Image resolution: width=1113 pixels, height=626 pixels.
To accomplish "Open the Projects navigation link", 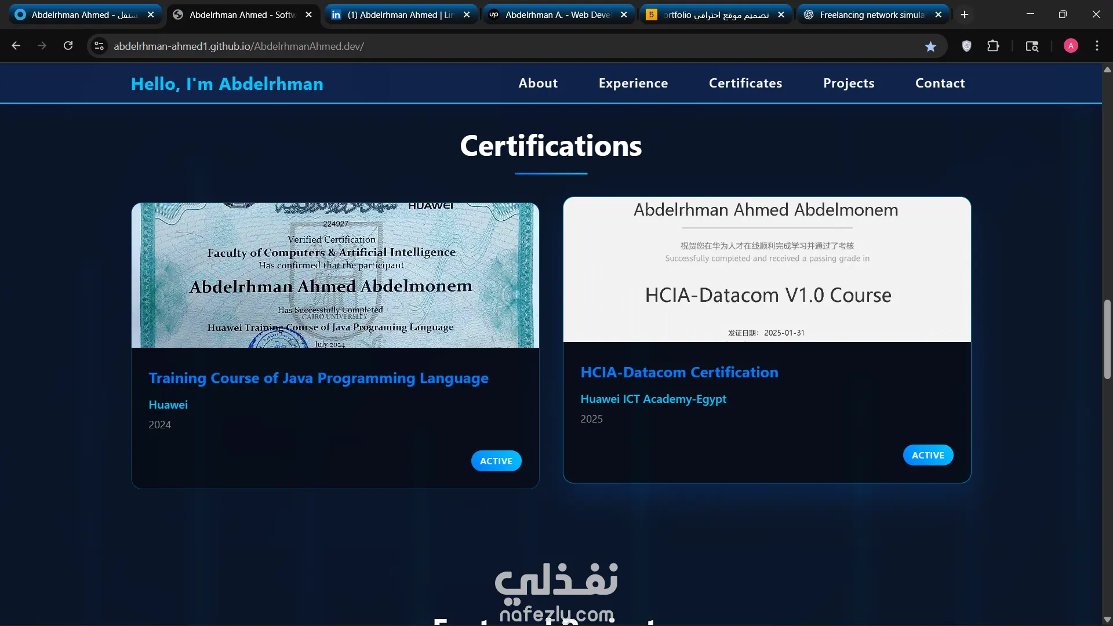I will click(x=849, y=83).
